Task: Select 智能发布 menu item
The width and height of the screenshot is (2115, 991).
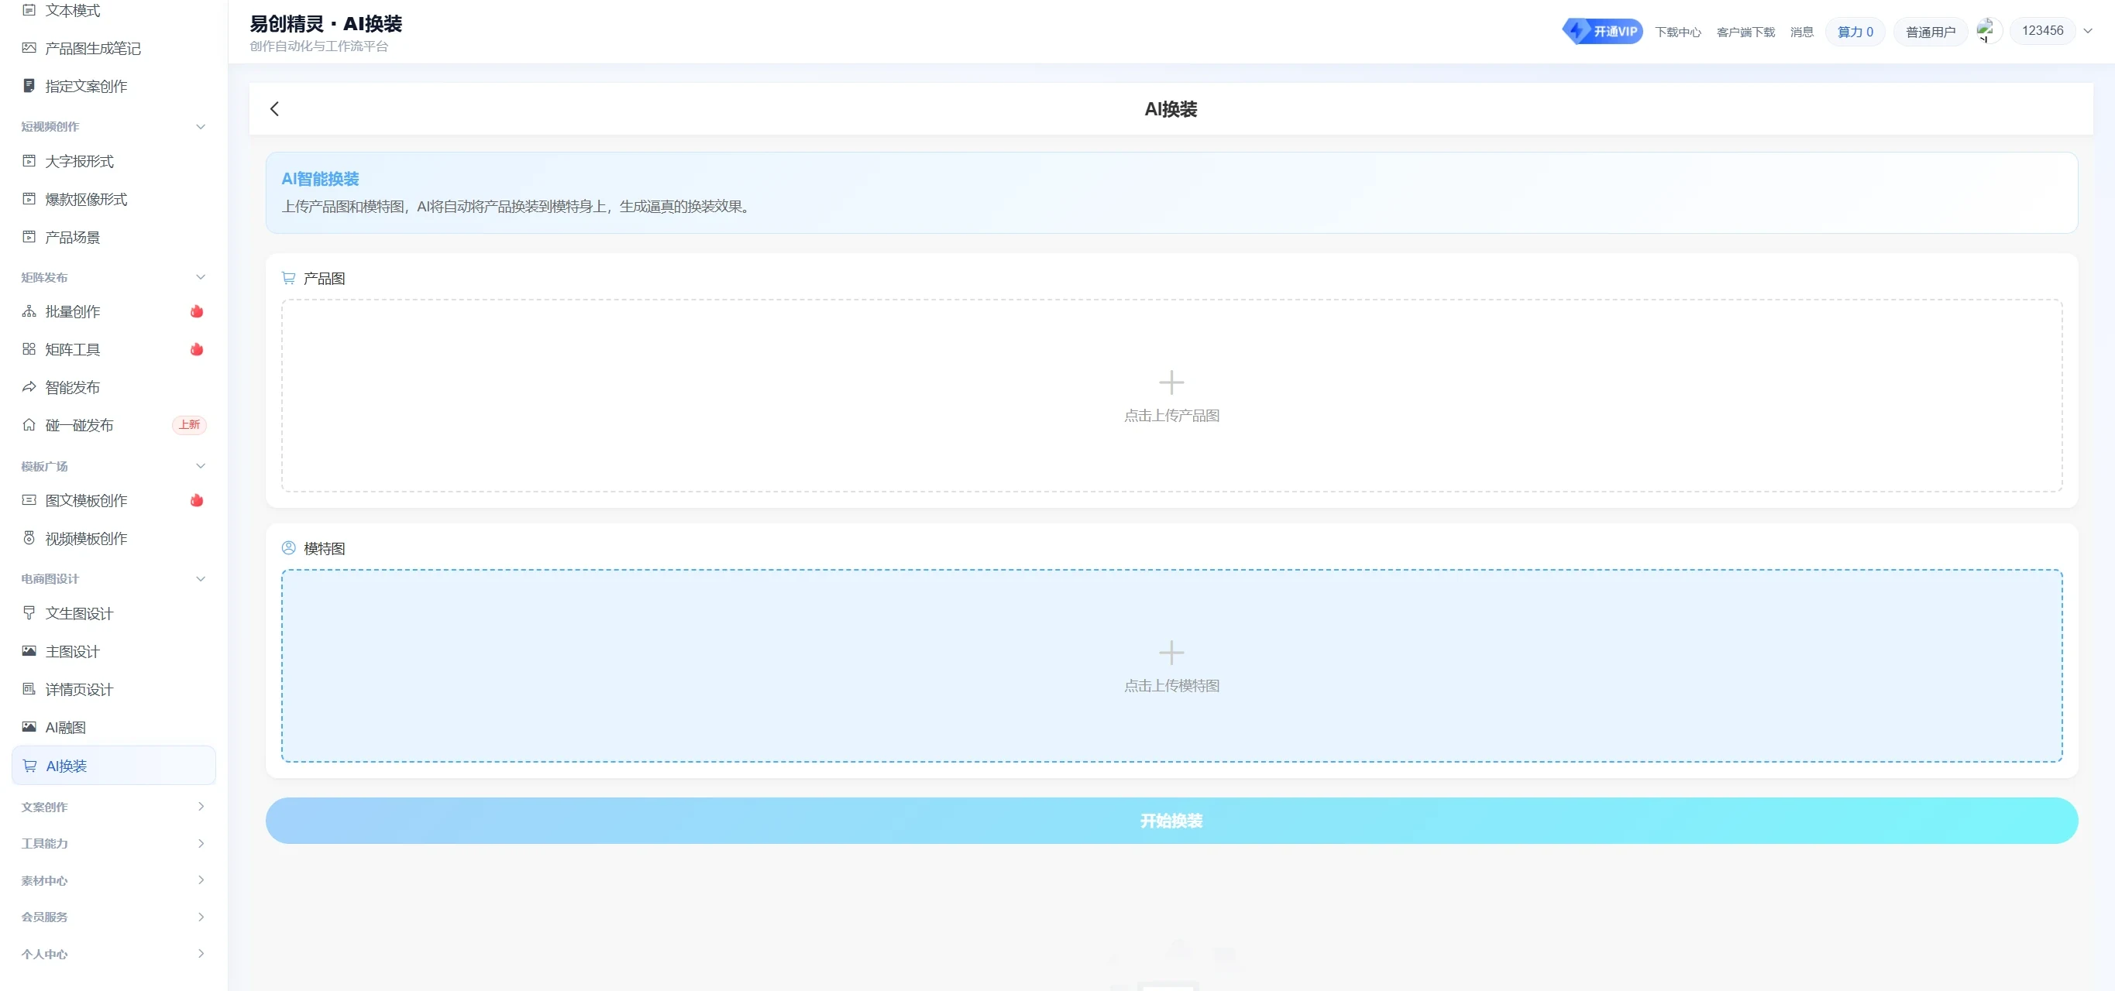Action: point(114,387)
